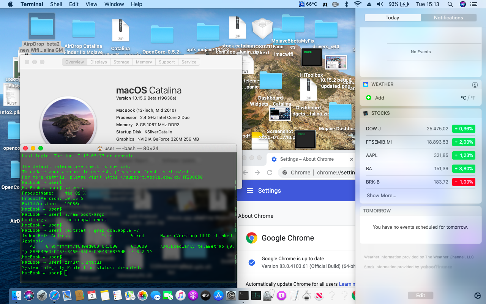
Task: Open Activity Monitor in Dock
Action: point(256,295)
